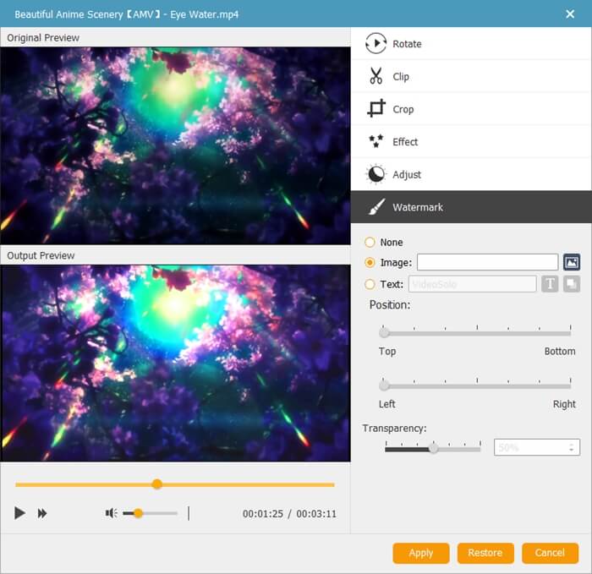Select the Text watermark radio button
Viewport: 592px width, 574px height.
370,284
